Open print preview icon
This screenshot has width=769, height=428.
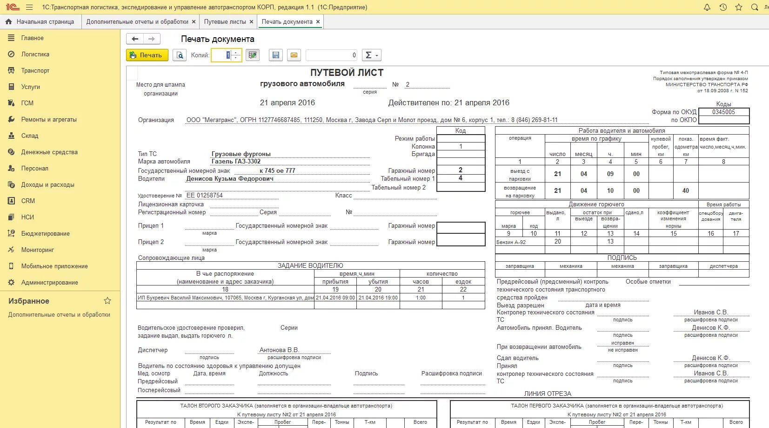[180, 55]
